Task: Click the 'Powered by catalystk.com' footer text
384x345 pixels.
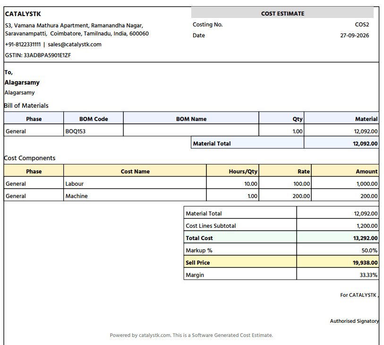Action: point(191,335)
